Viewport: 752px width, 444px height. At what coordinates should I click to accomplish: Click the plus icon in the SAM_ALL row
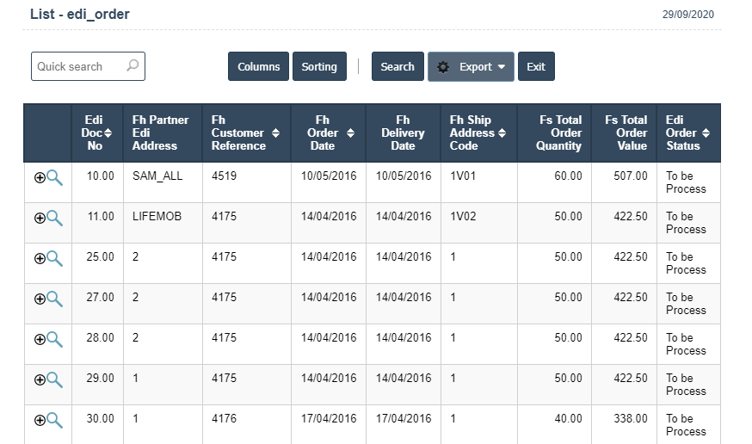tap(40, 178)
